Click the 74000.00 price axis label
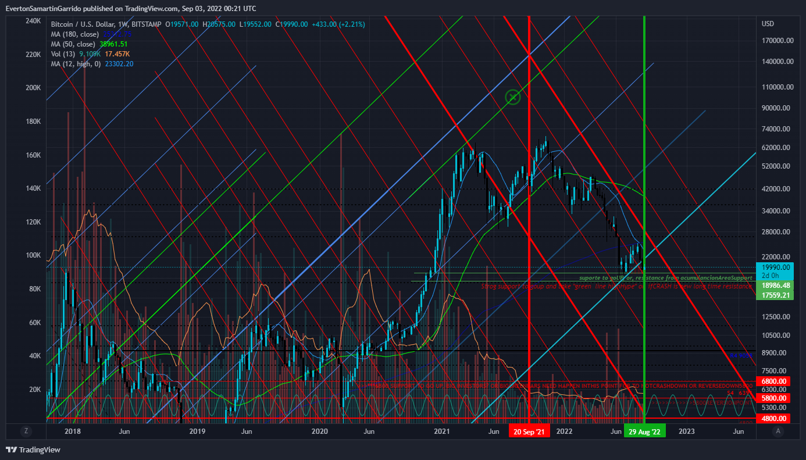The width and height of the screenshot is (806, 460). pyautogui.click(x=776, y=129)
